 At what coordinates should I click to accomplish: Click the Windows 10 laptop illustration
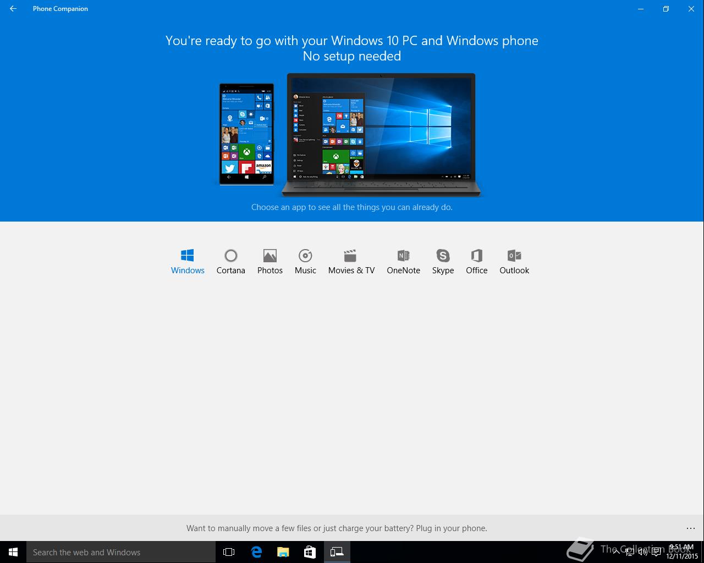click(381, 135)
